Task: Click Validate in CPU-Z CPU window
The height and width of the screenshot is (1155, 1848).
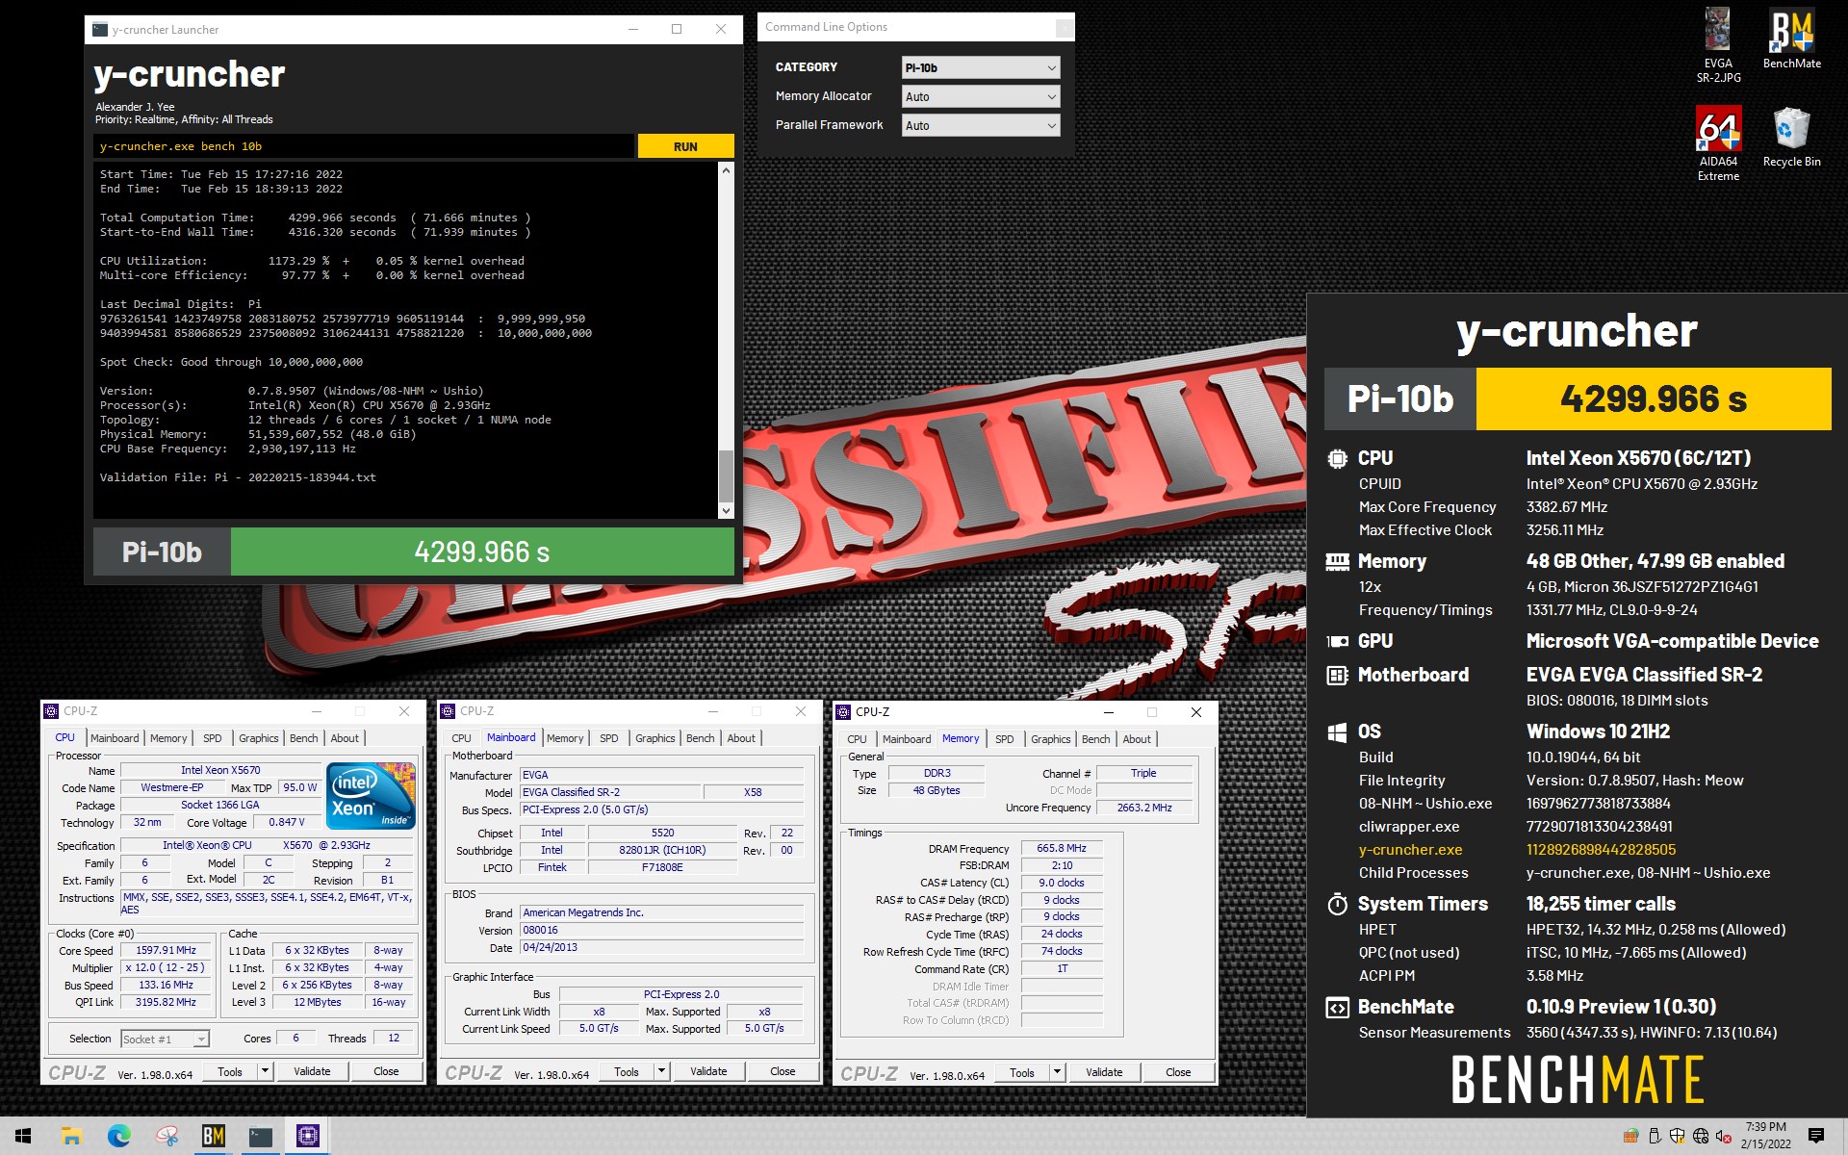Action: 312,1071
